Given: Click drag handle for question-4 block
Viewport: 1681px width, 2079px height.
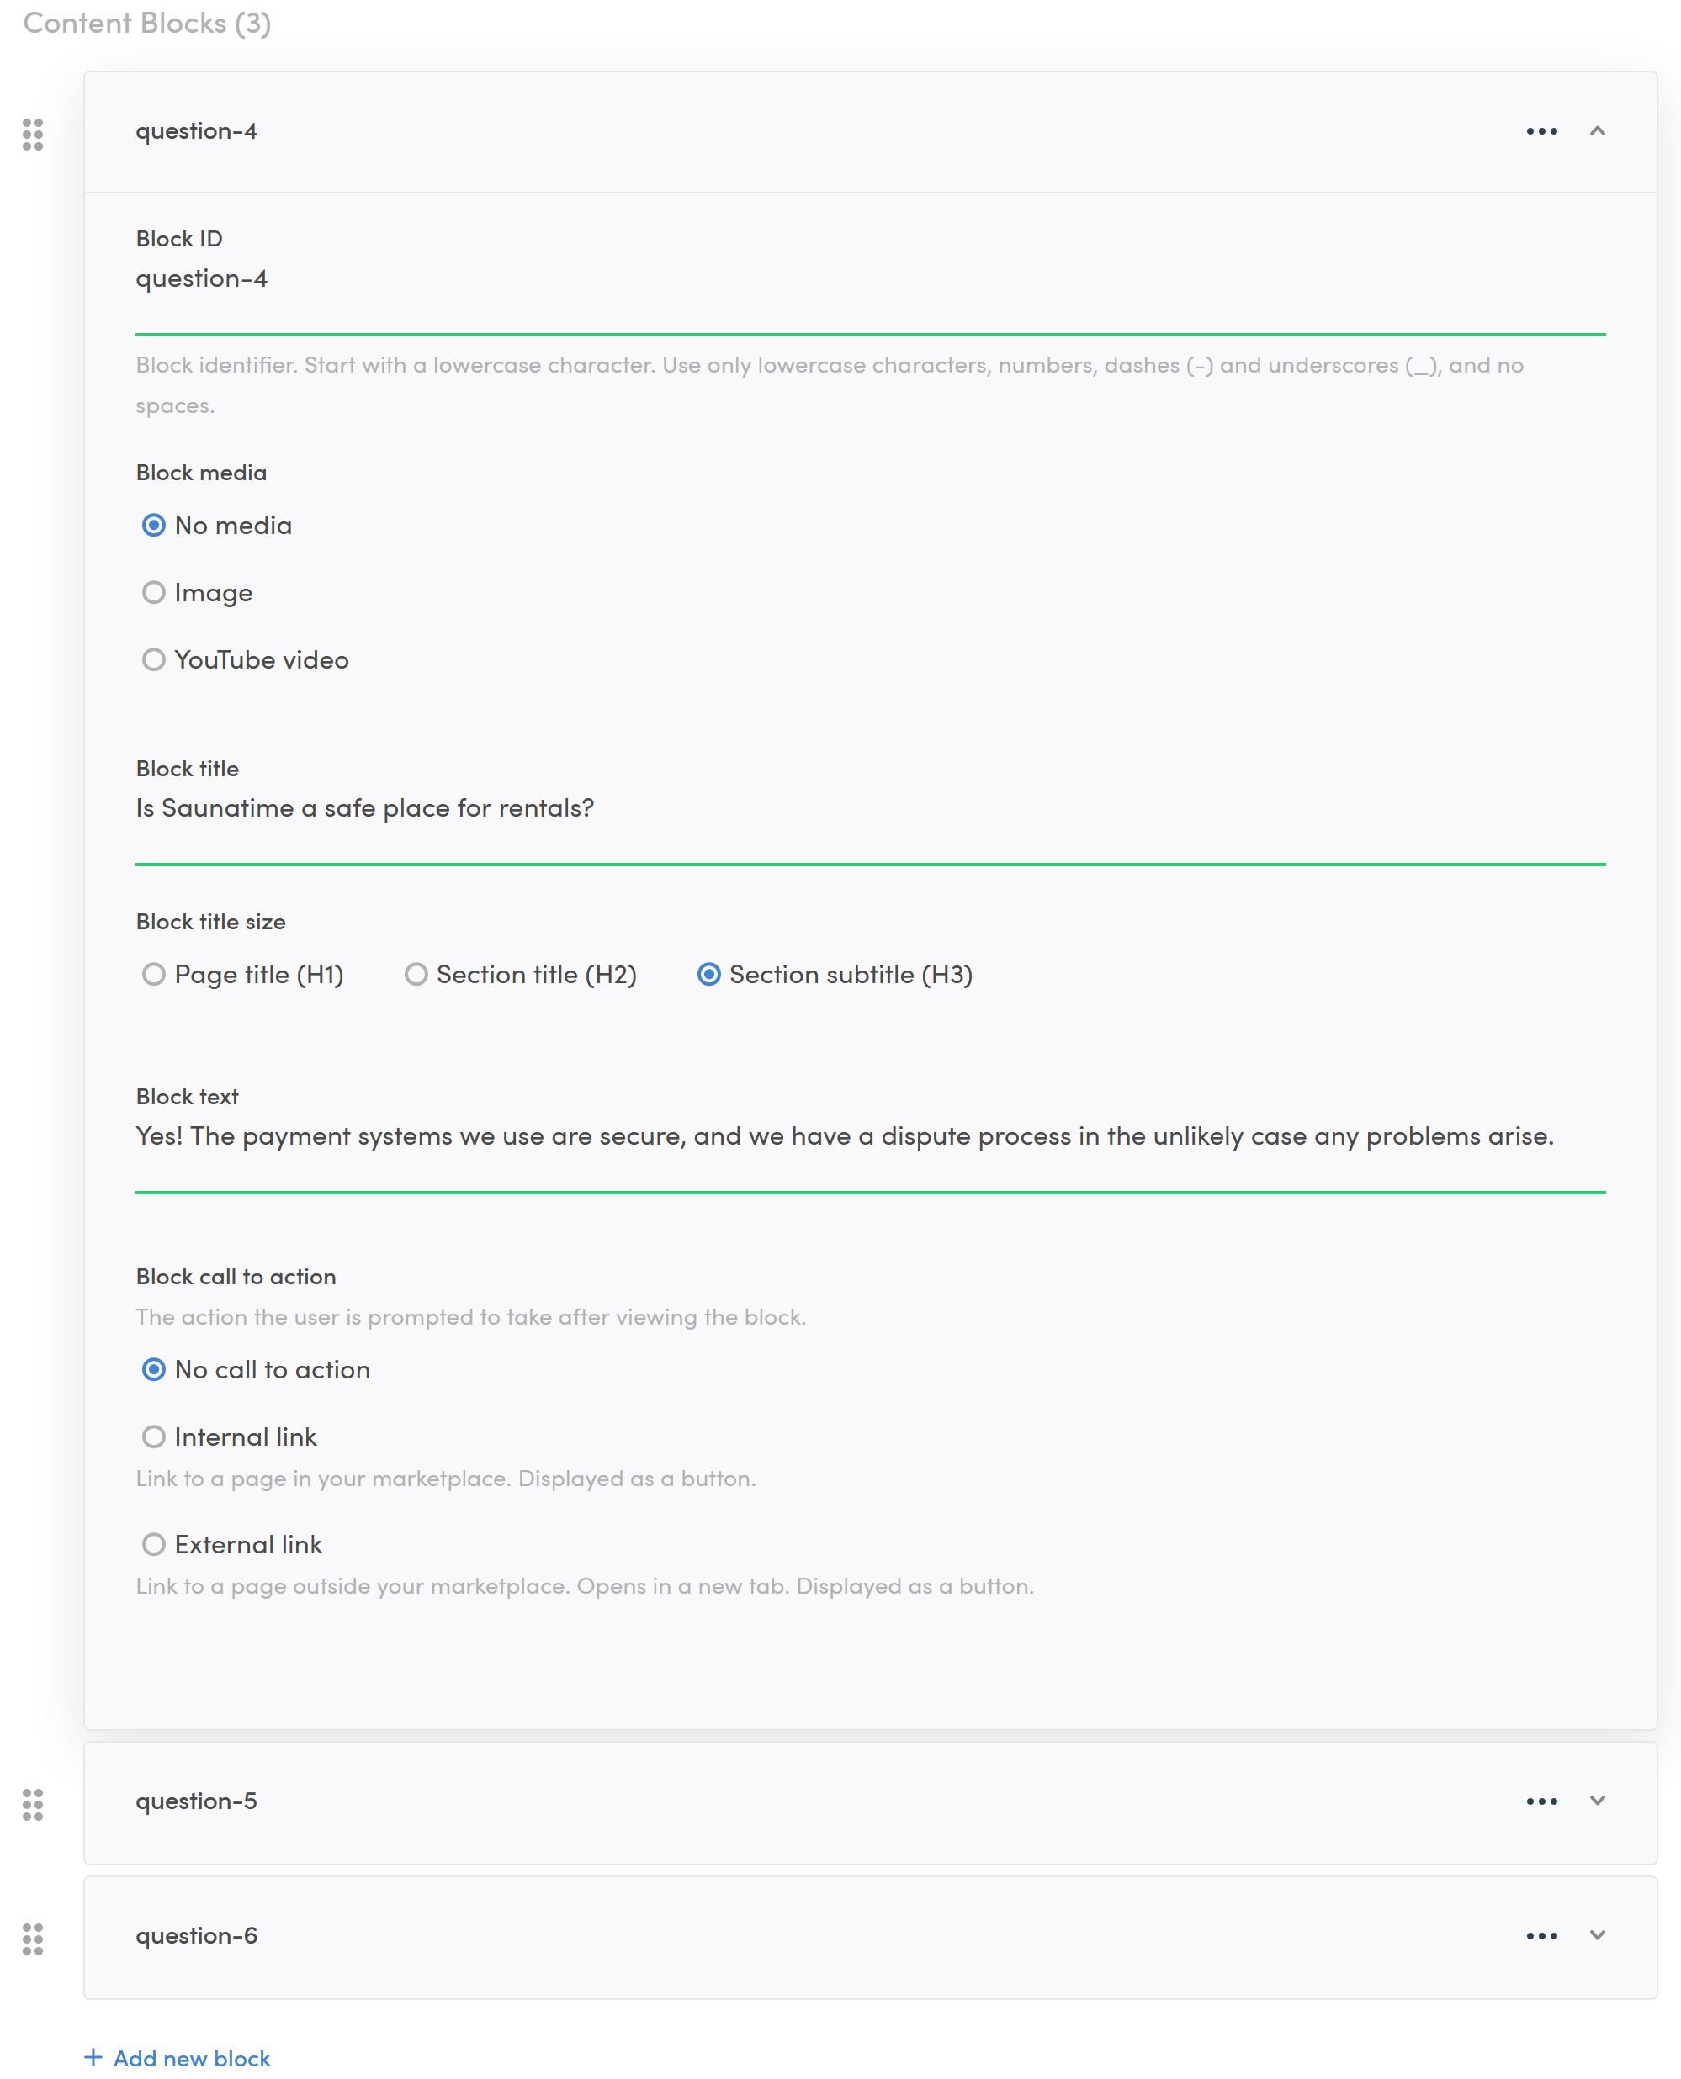Looking at the screenshot, I should coord(33,135).
